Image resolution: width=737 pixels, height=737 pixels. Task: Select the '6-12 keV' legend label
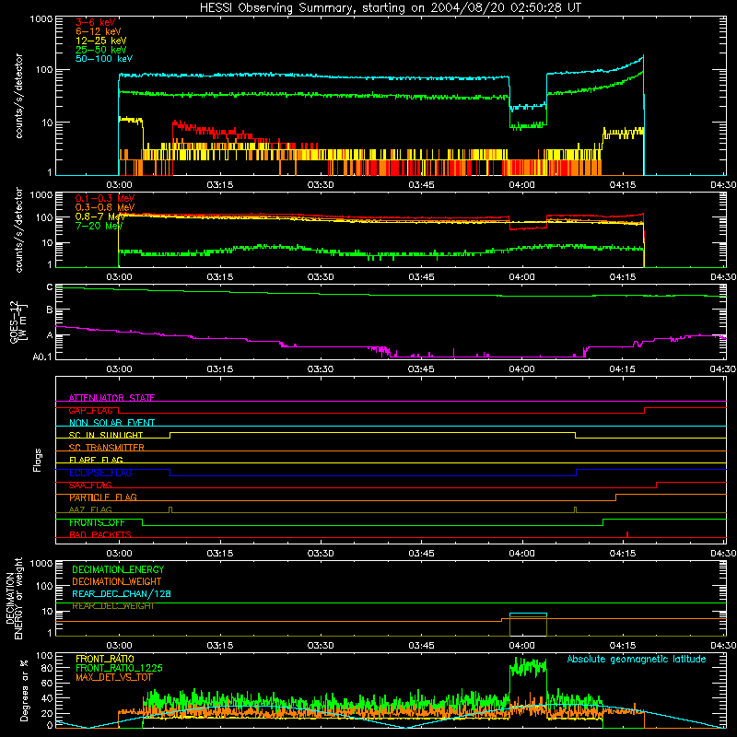pyautogui.click(x=99, y=31)
